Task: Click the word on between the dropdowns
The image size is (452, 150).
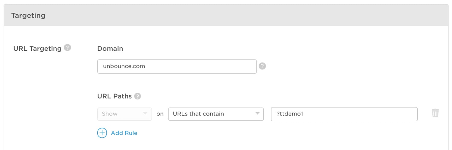Action: pyautogui.click(x=160, y=114)
